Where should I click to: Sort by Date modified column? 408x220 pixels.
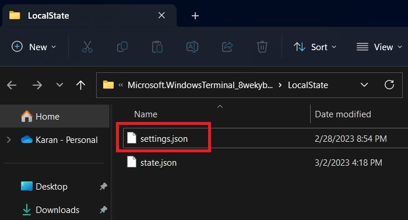coord(343,114)
